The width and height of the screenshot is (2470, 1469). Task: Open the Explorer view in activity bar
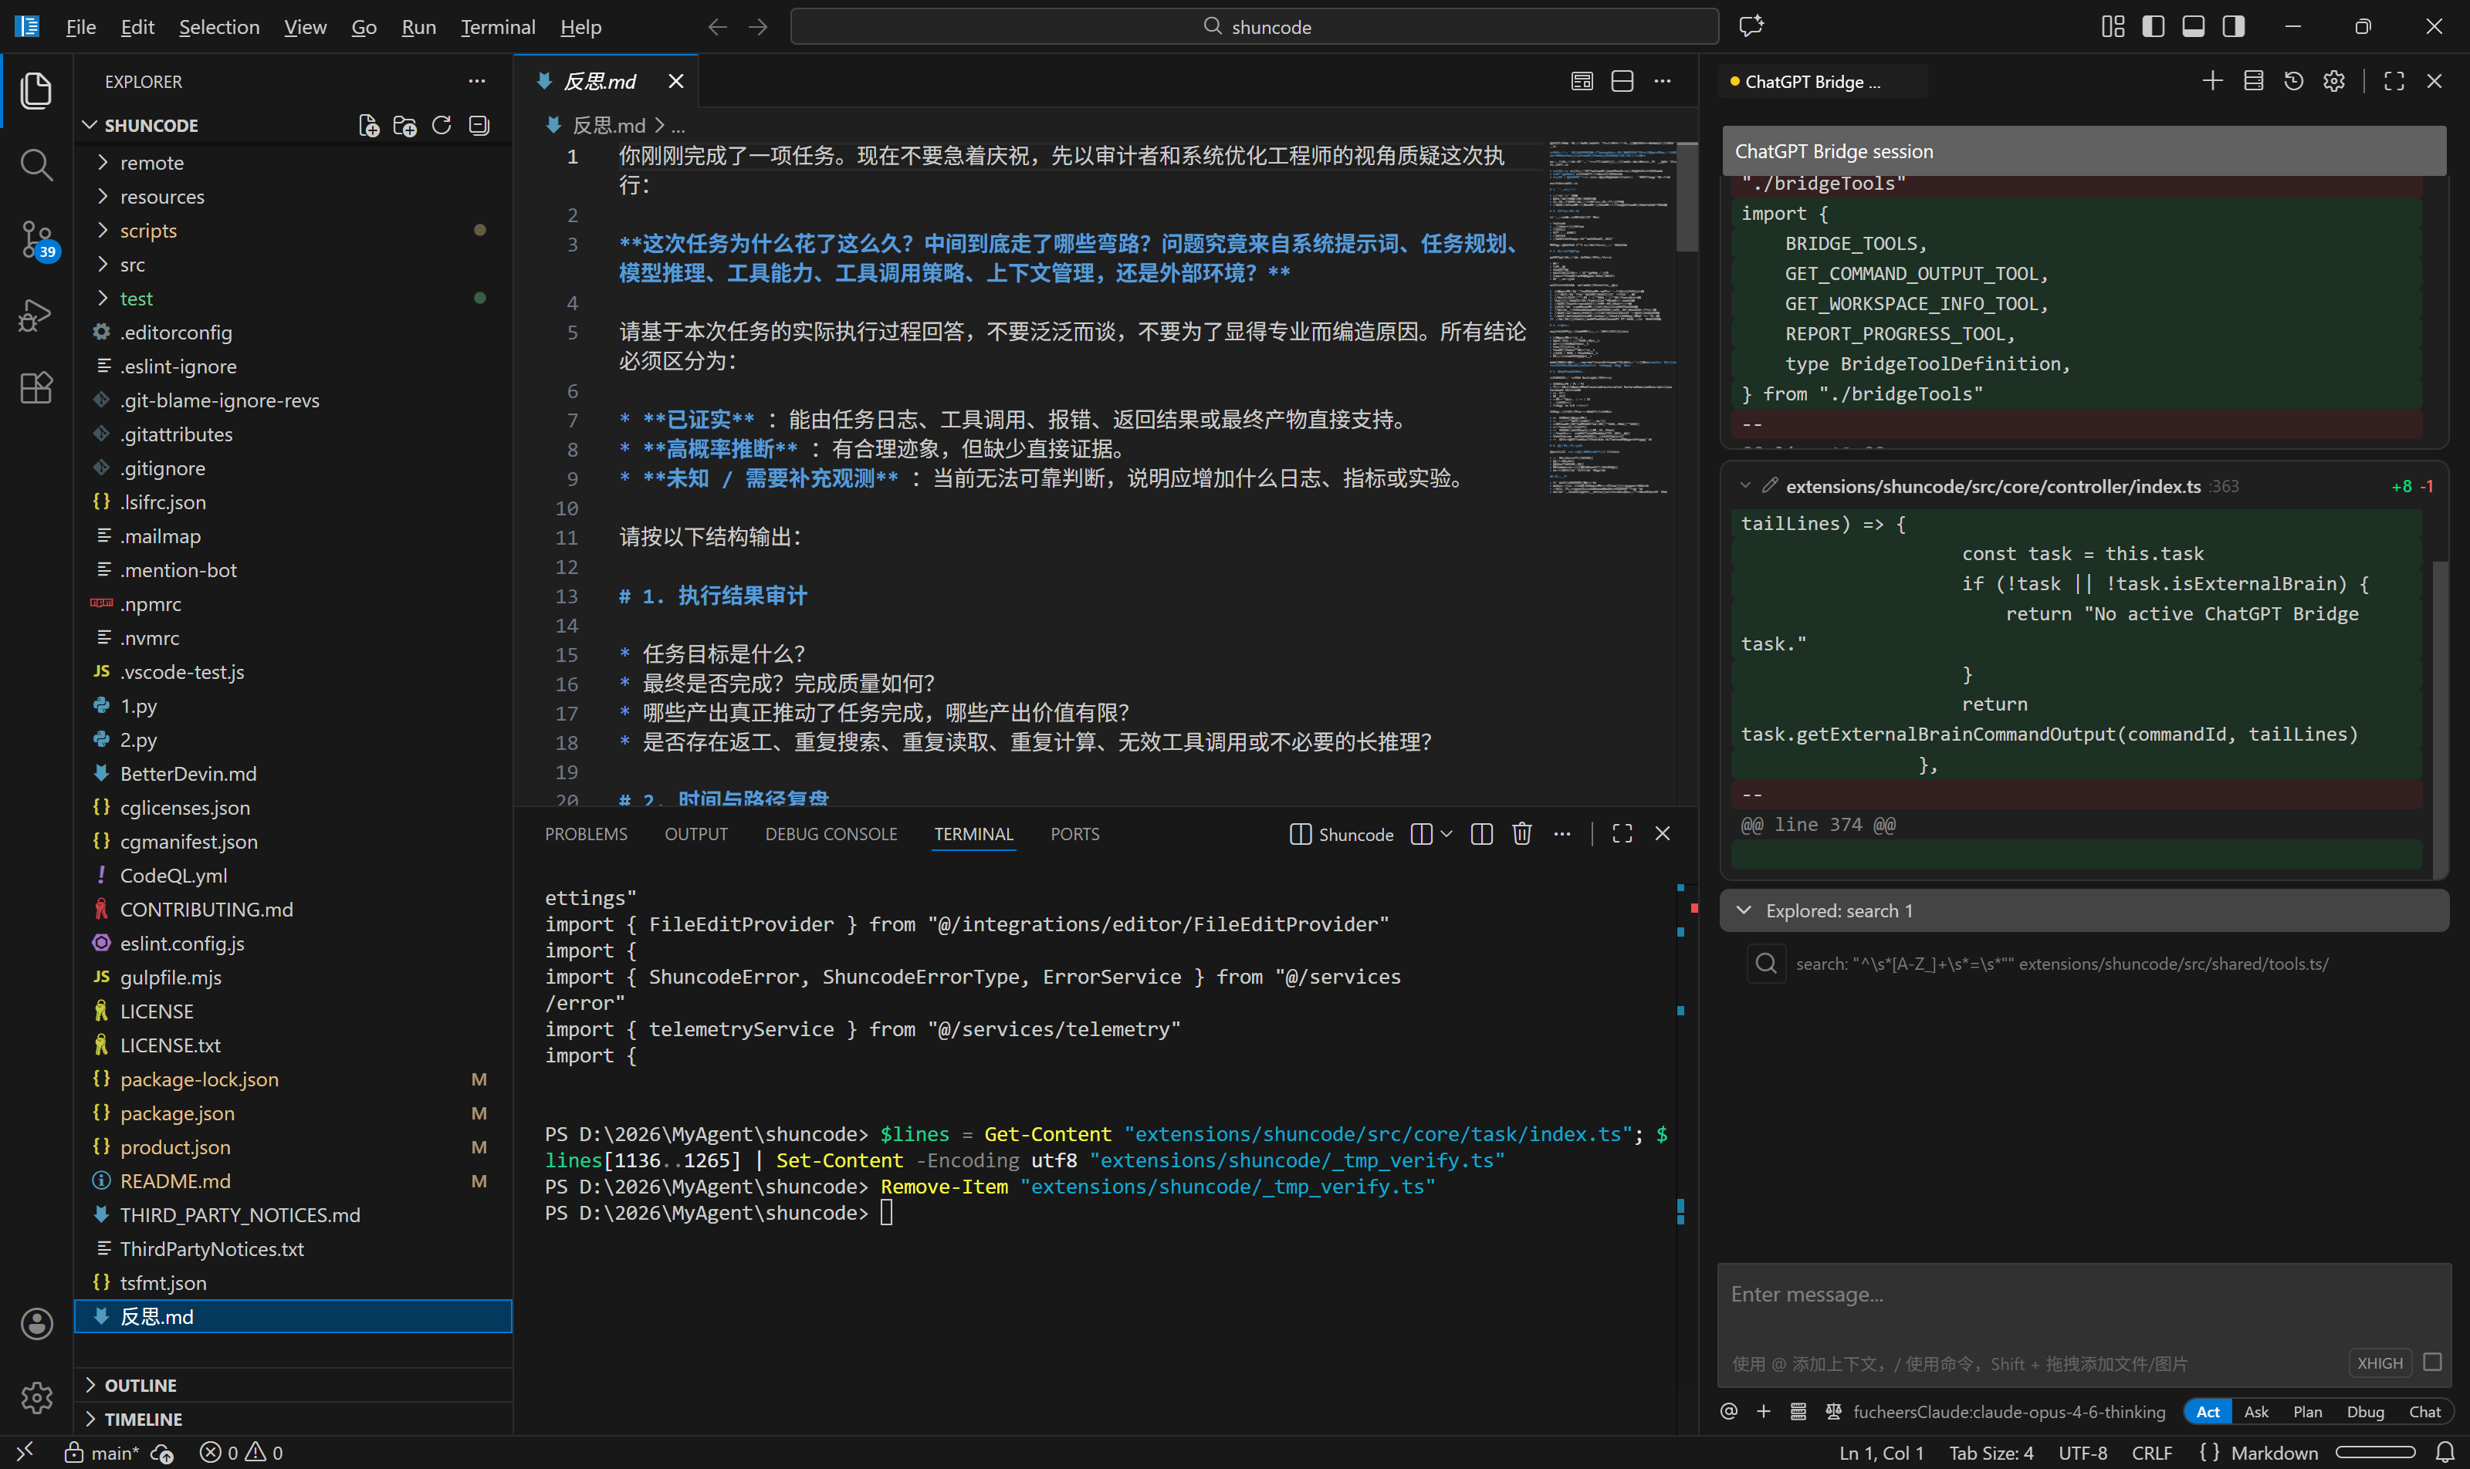36,91
